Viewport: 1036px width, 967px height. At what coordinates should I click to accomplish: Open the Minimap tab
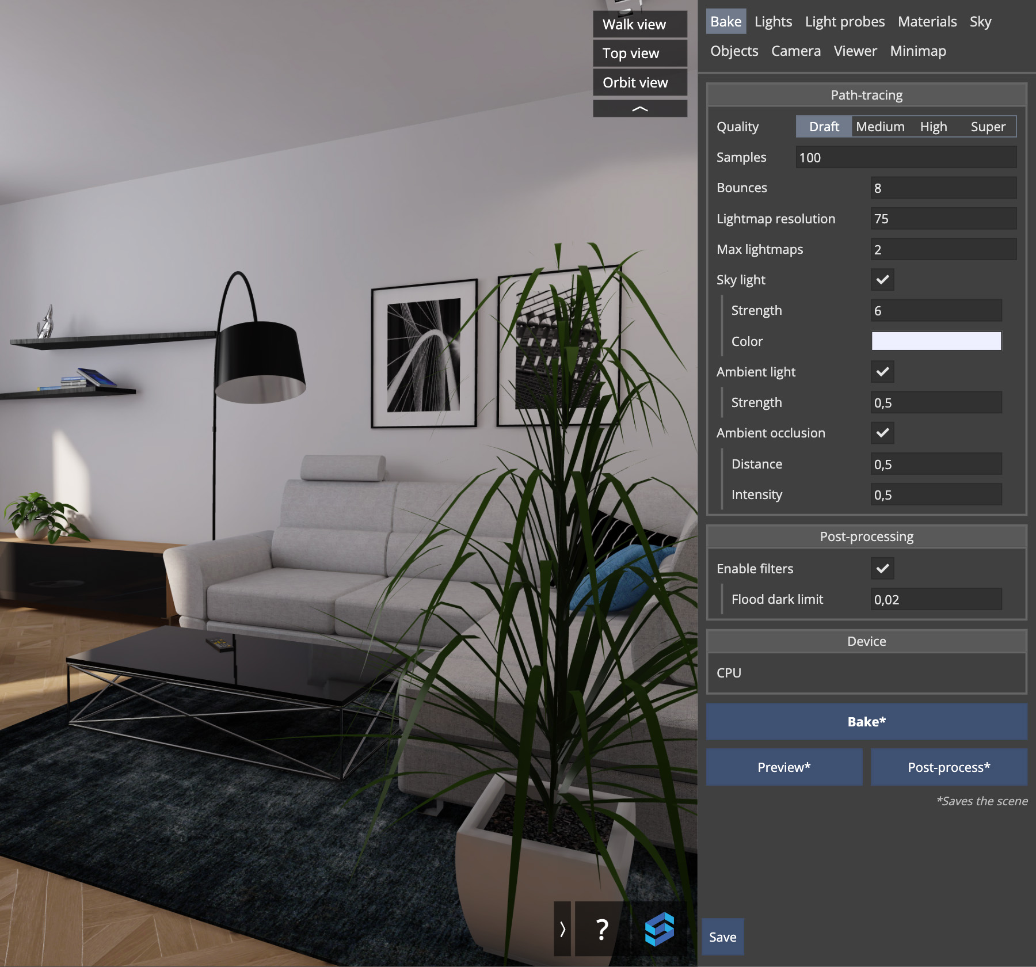[918, 51]
